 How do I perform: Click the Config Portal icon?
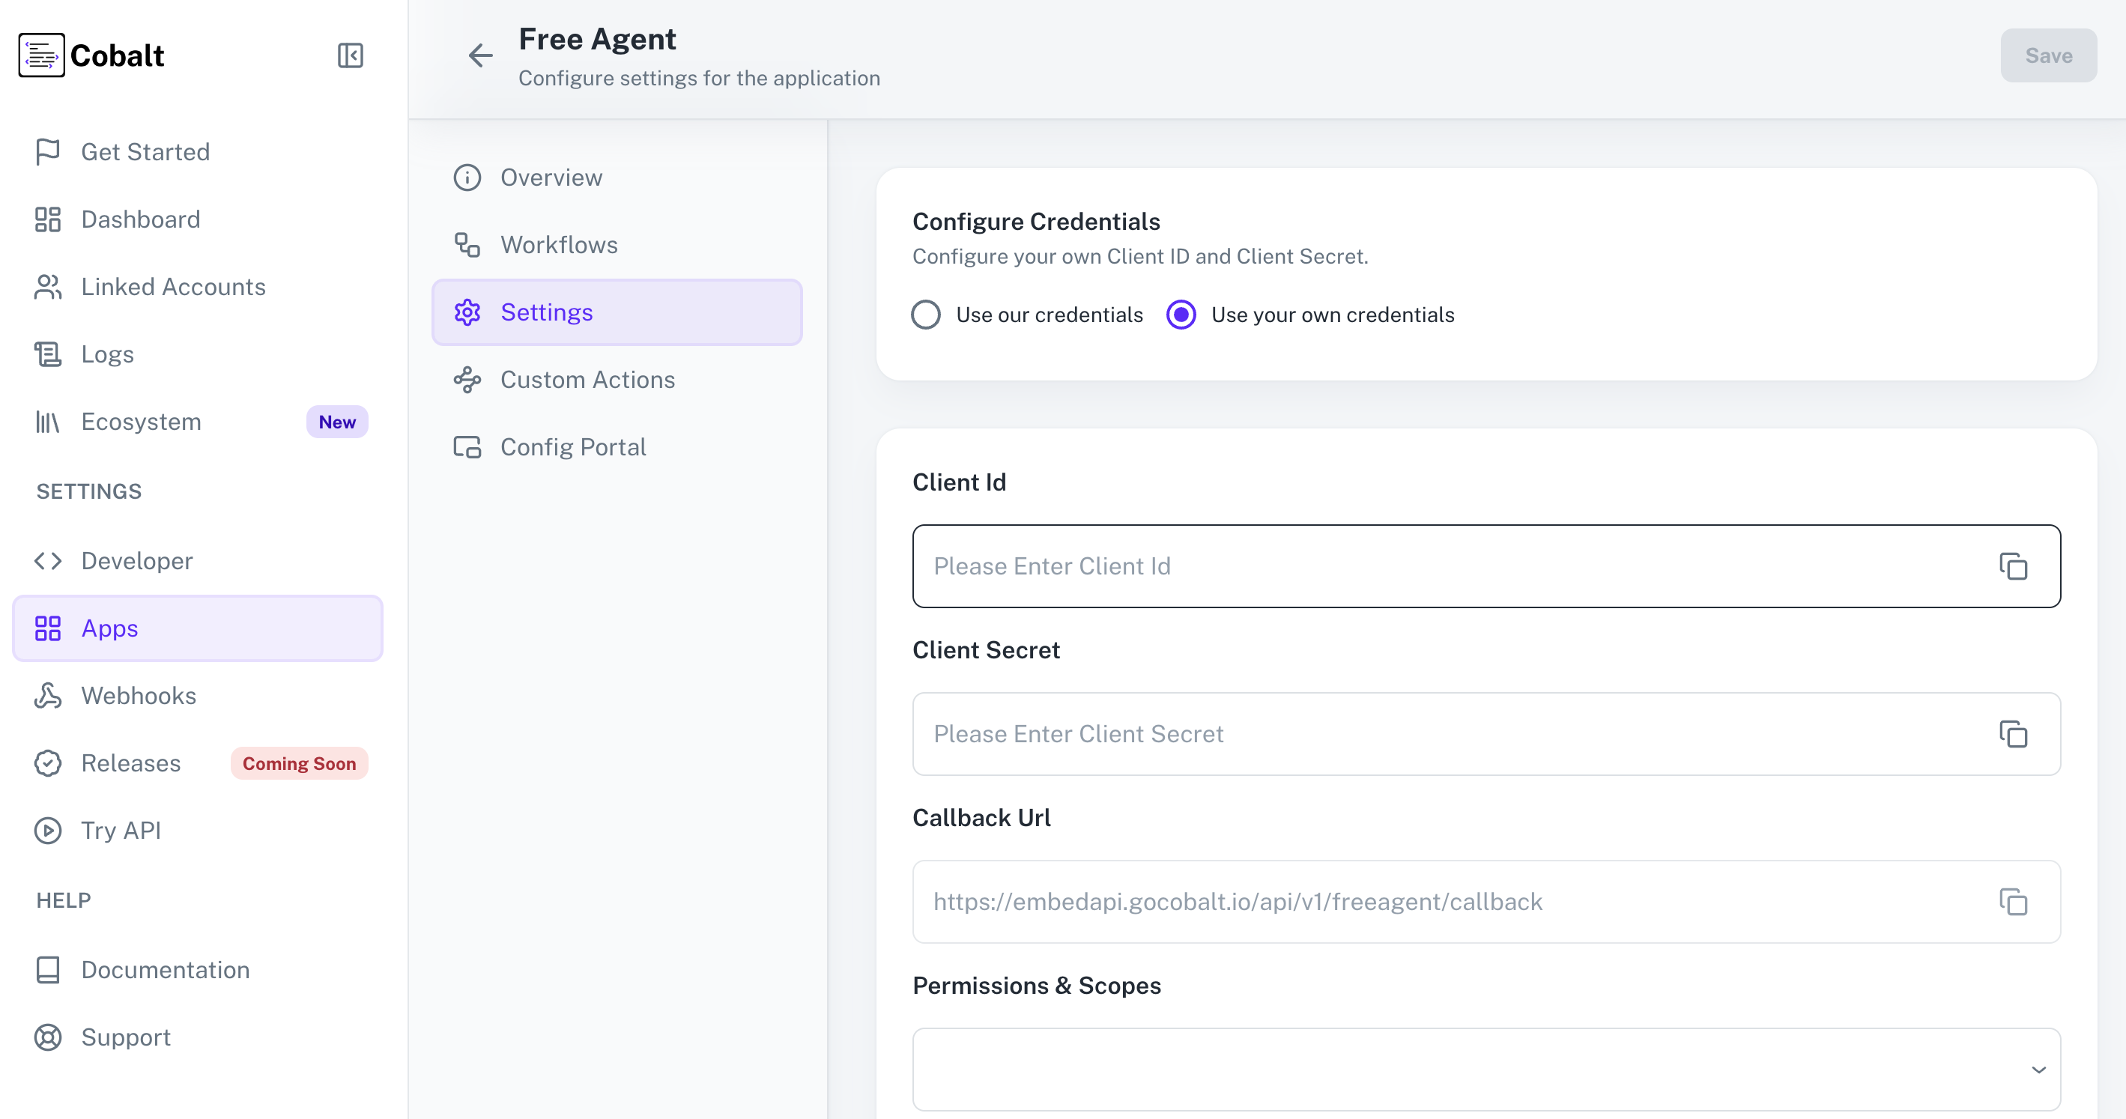click(x=467, y=446)
